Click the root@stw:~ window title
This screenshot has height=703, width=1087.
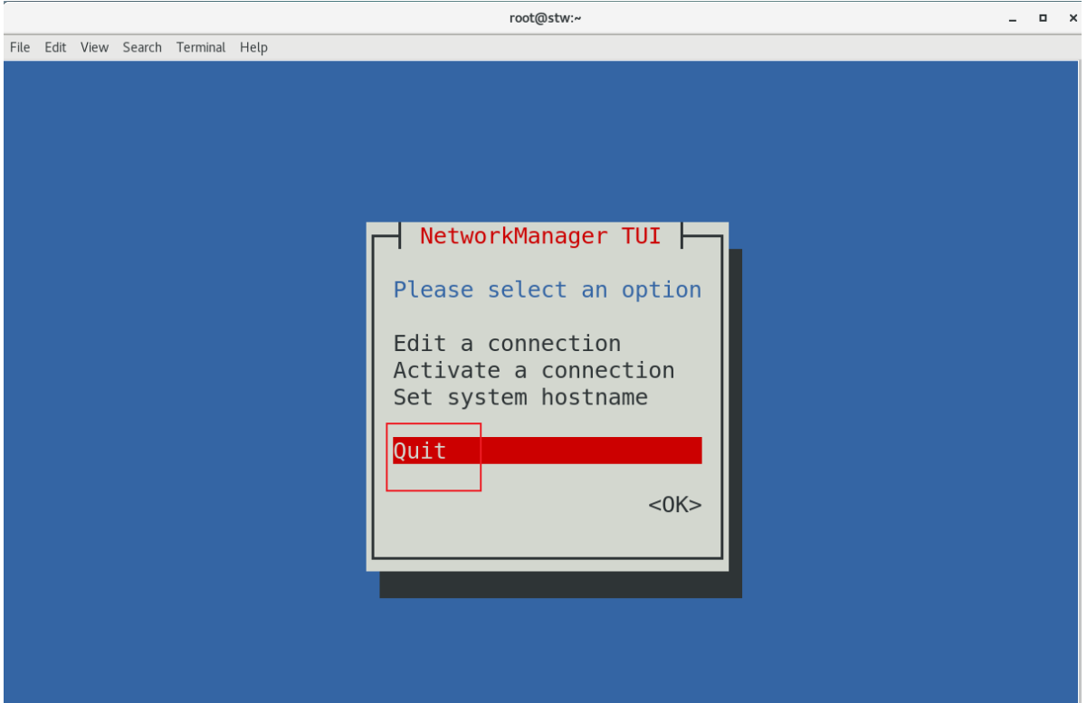pos(544,18)
